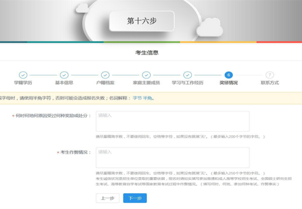Click the gray step 7 circle
The width and height of the screenshot is (302, 209).
pos(270,75)
